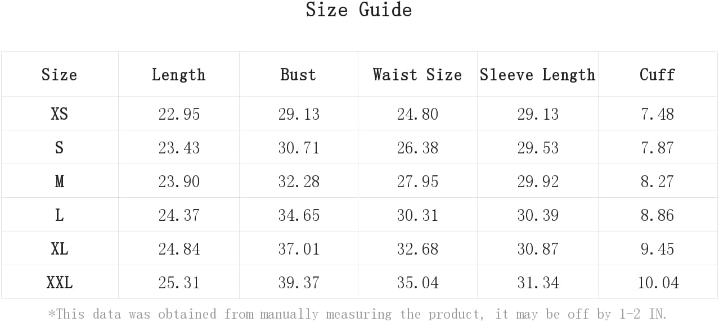Image resolution: width=719 pixels, height=322 pixels.
Task: Select the Sleeve Length column header
Action: [537, 74]
